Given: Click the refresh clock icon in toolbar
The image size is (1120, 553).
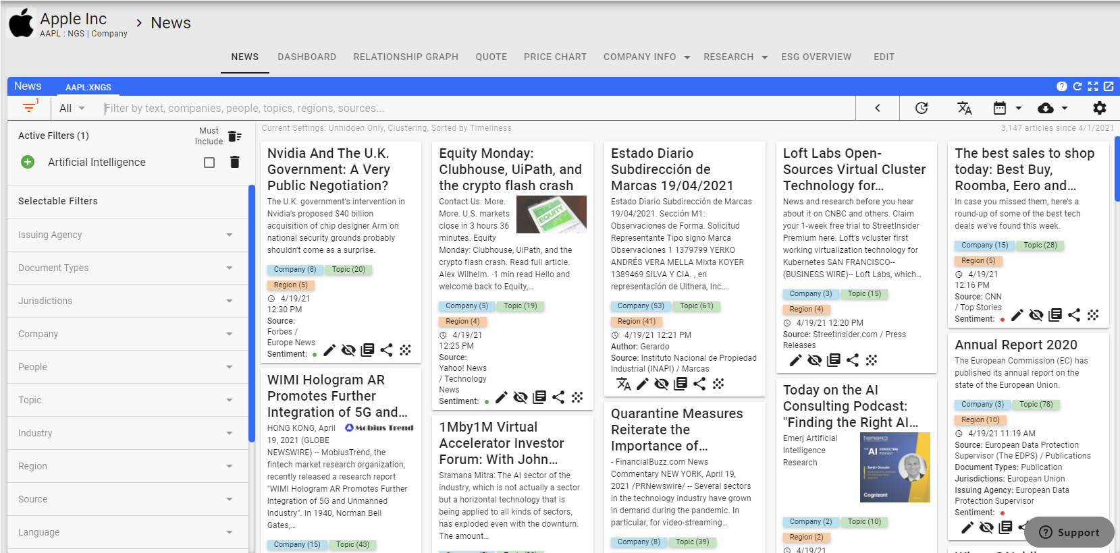Looking at the screenshot, I should [922, 108].
